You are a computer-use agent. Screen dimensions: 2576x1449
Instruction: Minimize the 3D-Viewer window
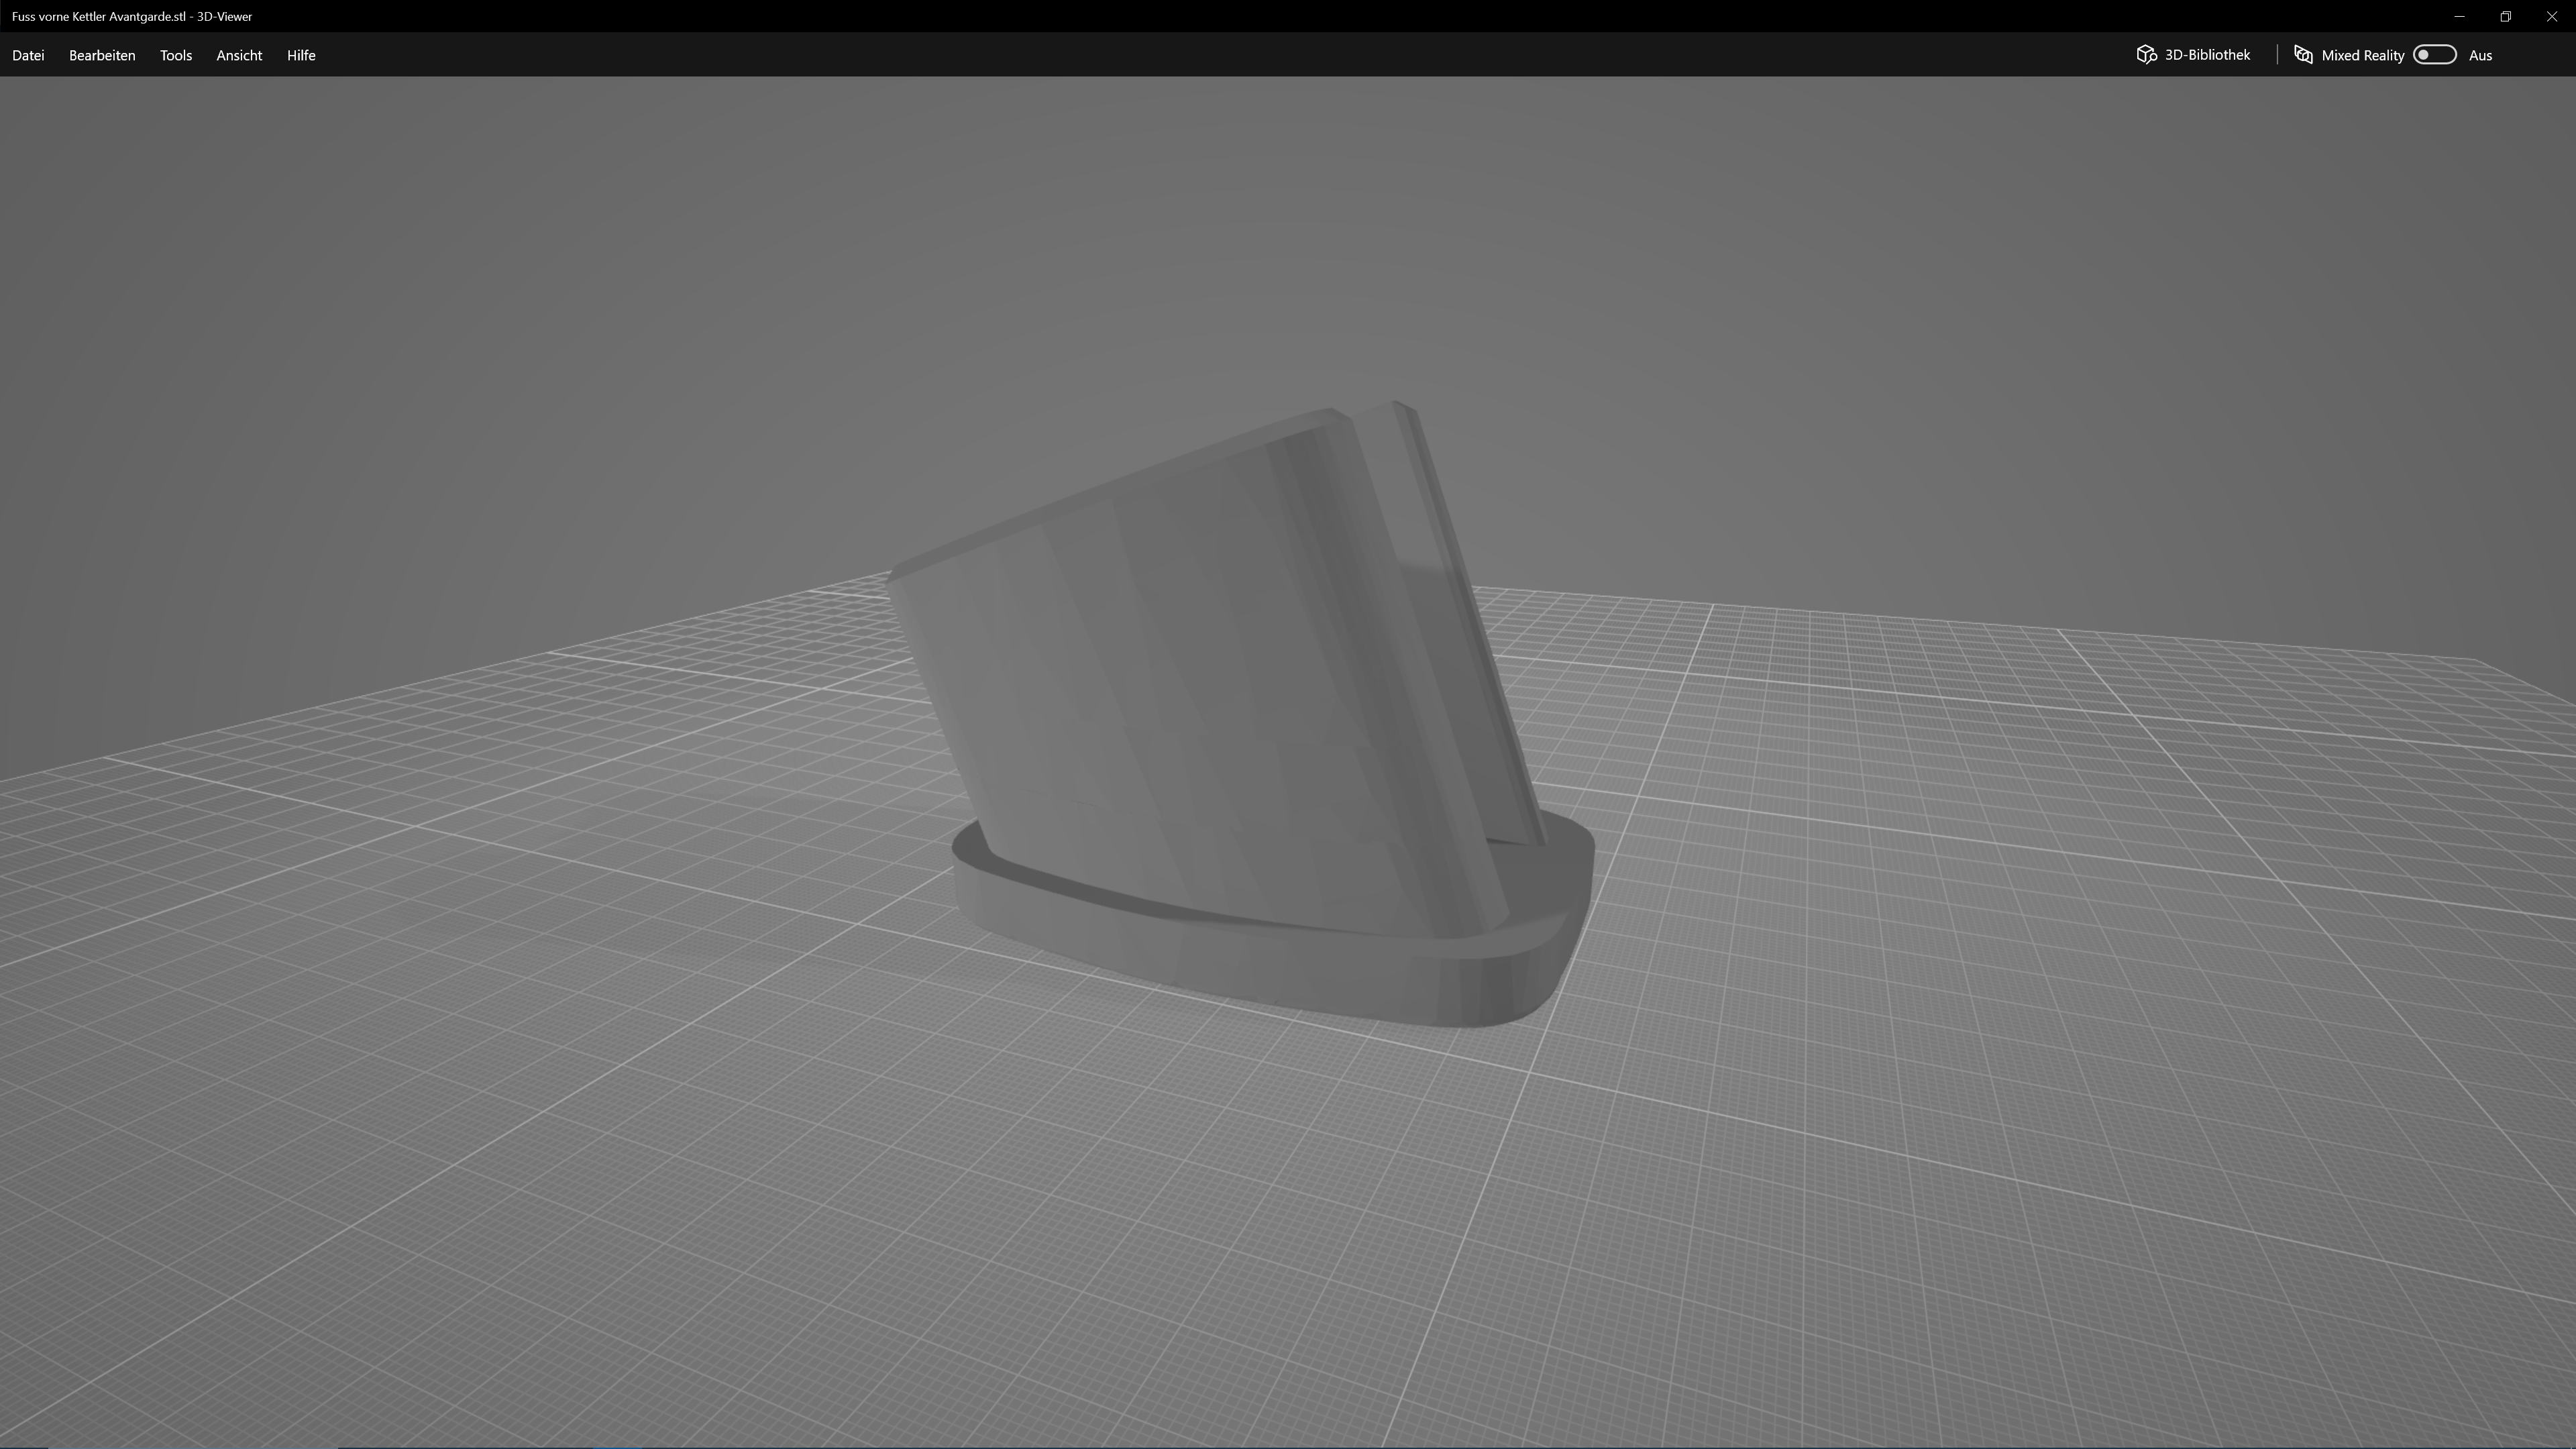point(2459,16)
